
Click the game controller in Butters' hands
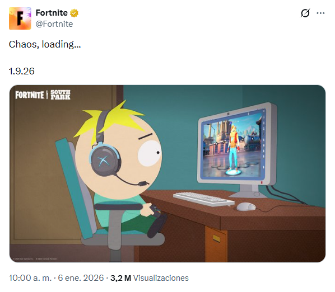pos(156,210)
